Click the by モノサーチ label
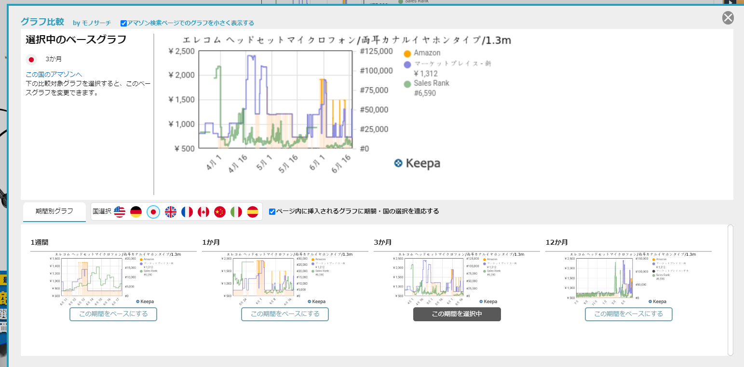 click(92, 23)
